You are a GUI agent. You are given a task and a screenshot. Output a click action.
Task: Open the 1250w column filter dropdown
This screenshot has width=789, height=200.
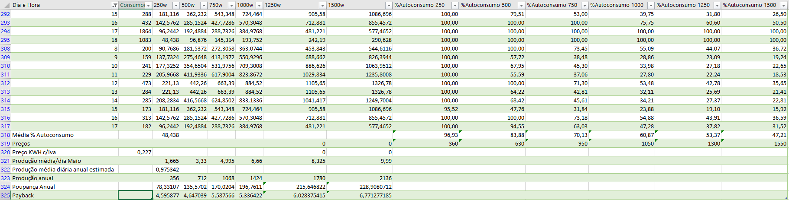coord(322,5)
